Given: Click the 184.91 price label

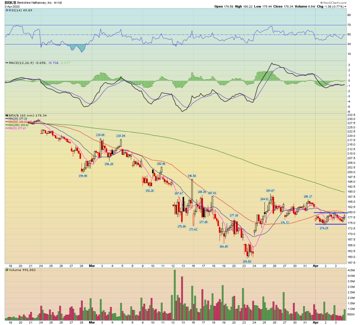Looking at the screenshot, I should pos(264,199).
